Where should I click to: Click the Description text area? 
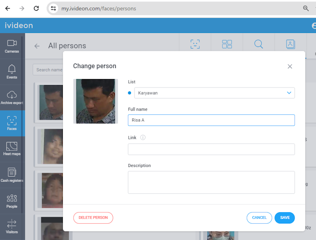pos(211,182)
